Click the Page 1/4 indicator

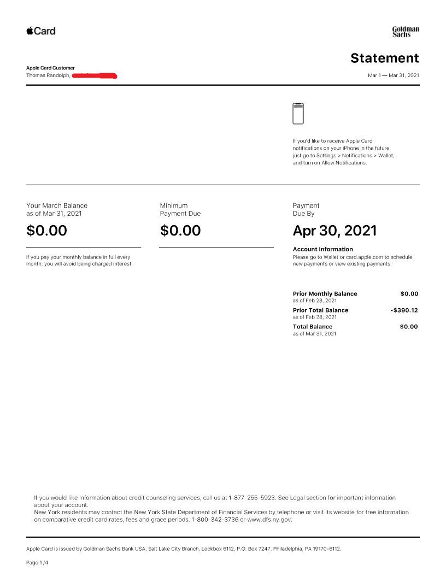pos(37,562)
